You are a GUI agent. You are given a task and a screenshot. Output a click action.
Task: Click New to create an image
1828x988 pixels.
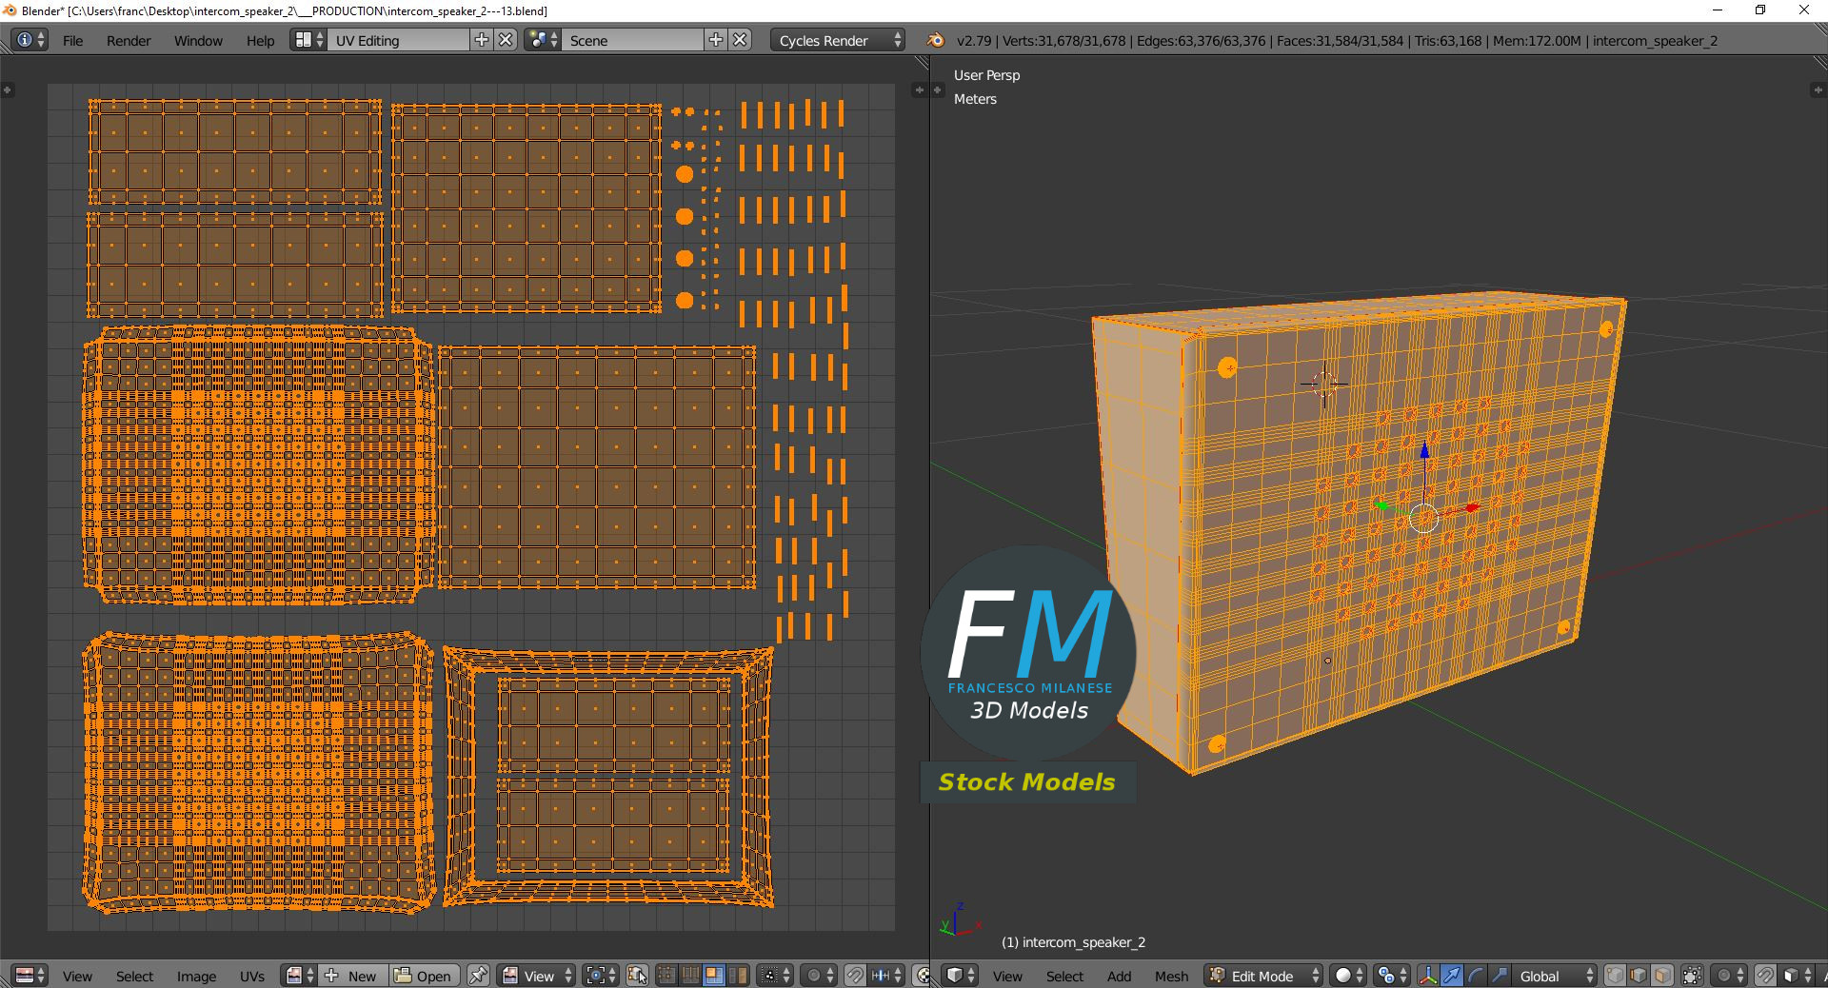(351, 976)
